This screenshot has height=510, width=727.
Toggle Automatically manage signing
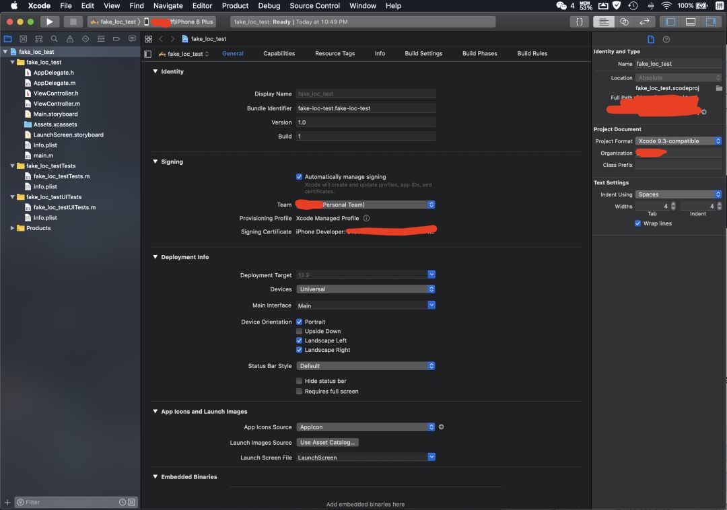click(x=299, y=176)
